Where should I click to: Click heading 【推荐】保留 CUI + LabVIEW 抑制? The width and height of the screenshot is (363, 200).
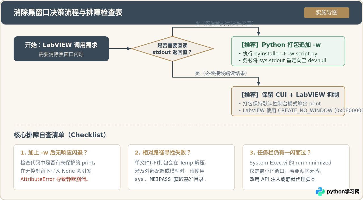click(x=289, y=95)
